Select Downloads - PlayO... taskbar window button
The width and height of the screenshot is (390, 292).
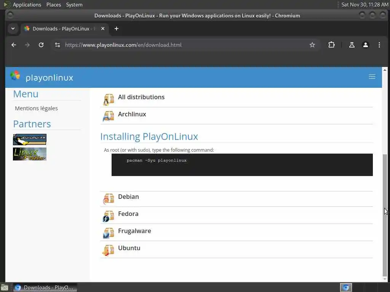point(45,287)
